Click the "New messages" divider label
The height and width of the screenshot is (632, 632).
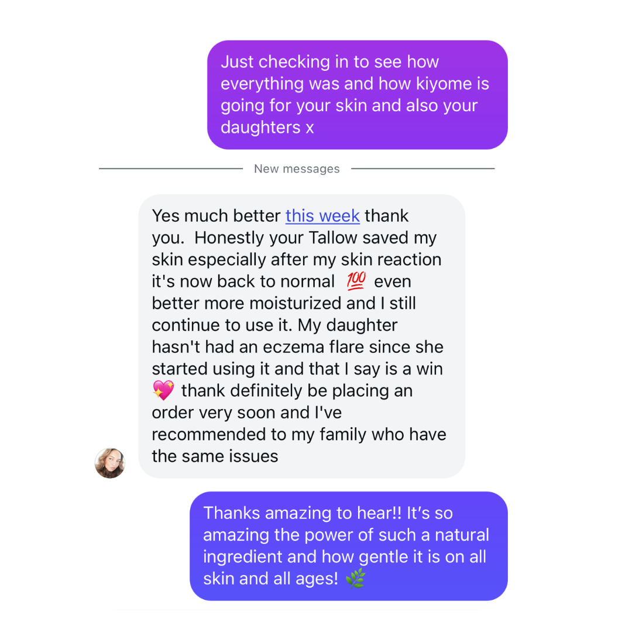(297, 169)
